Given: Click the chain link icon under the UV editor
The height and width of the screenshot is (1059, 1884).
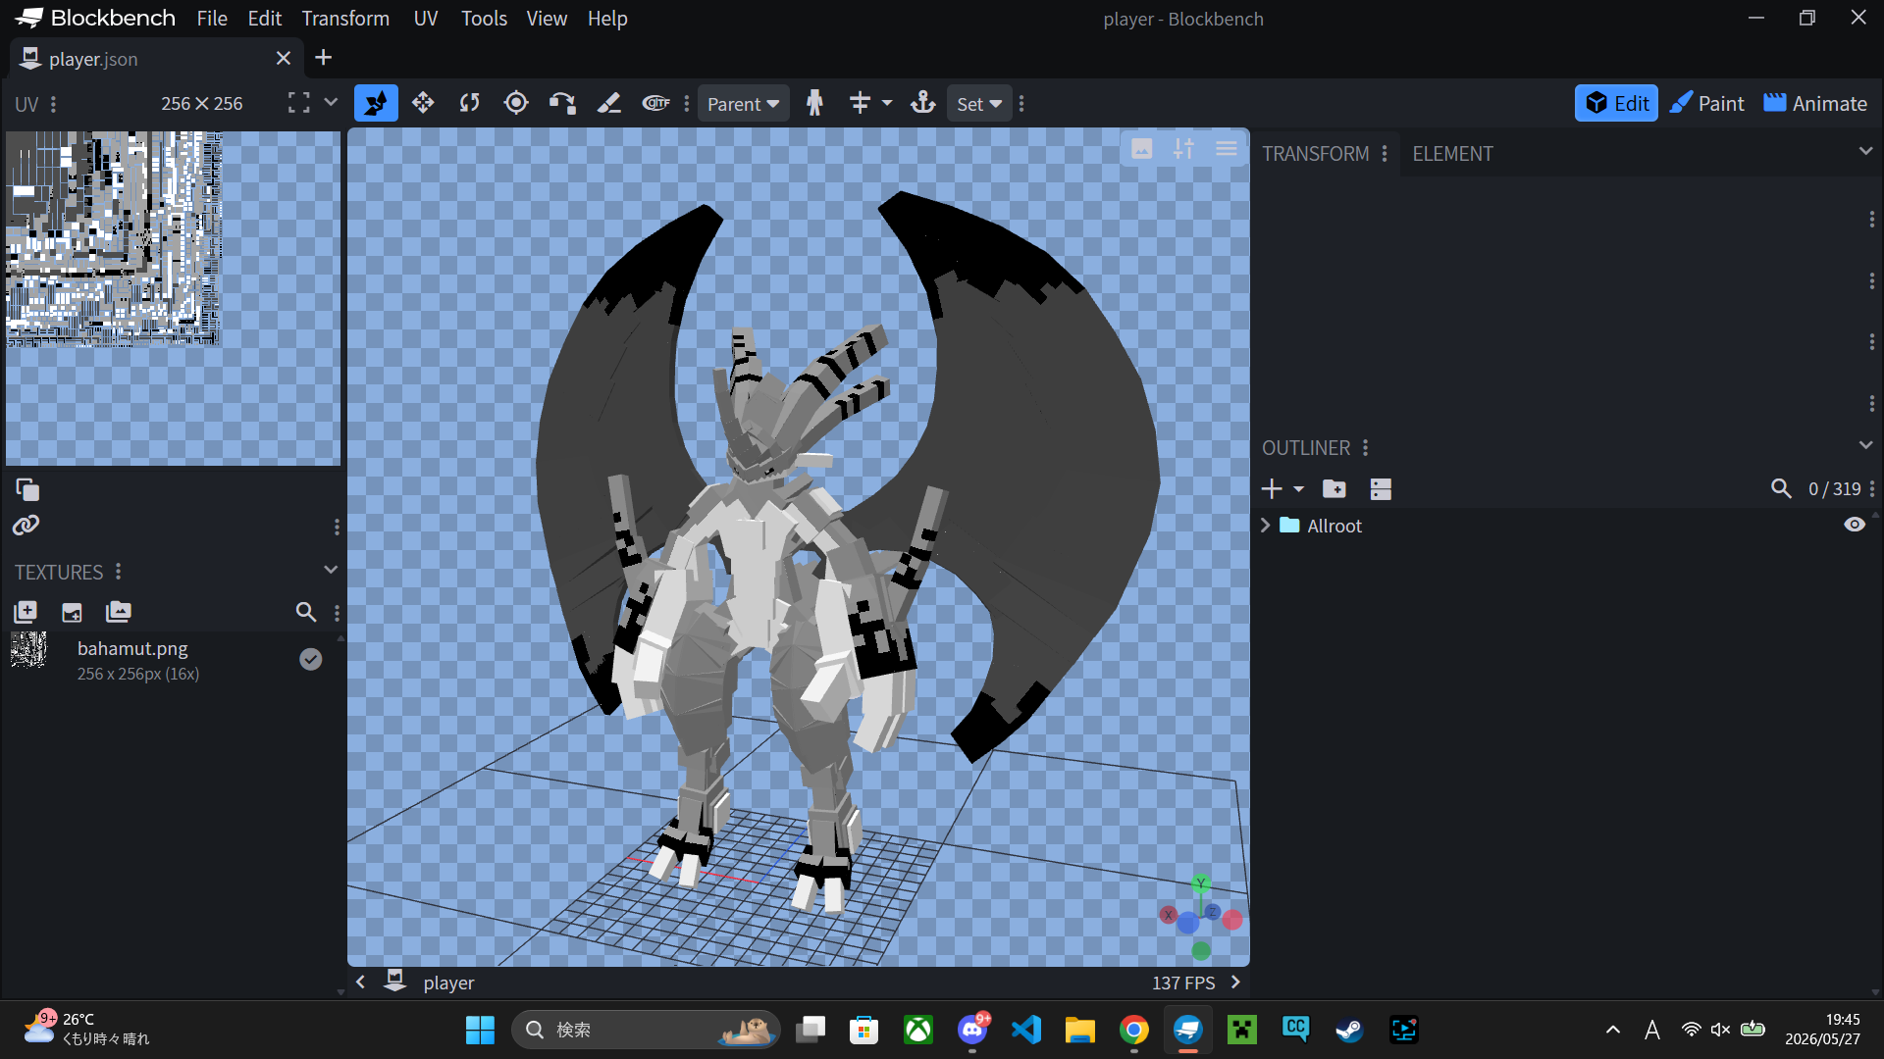Looking at the screenshot, I should tap(26, 526).
